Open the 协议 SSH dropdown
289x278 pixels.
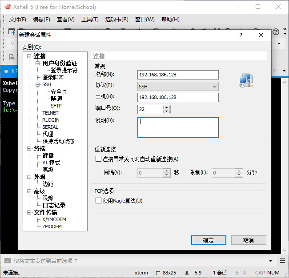[x=178, y=87]
